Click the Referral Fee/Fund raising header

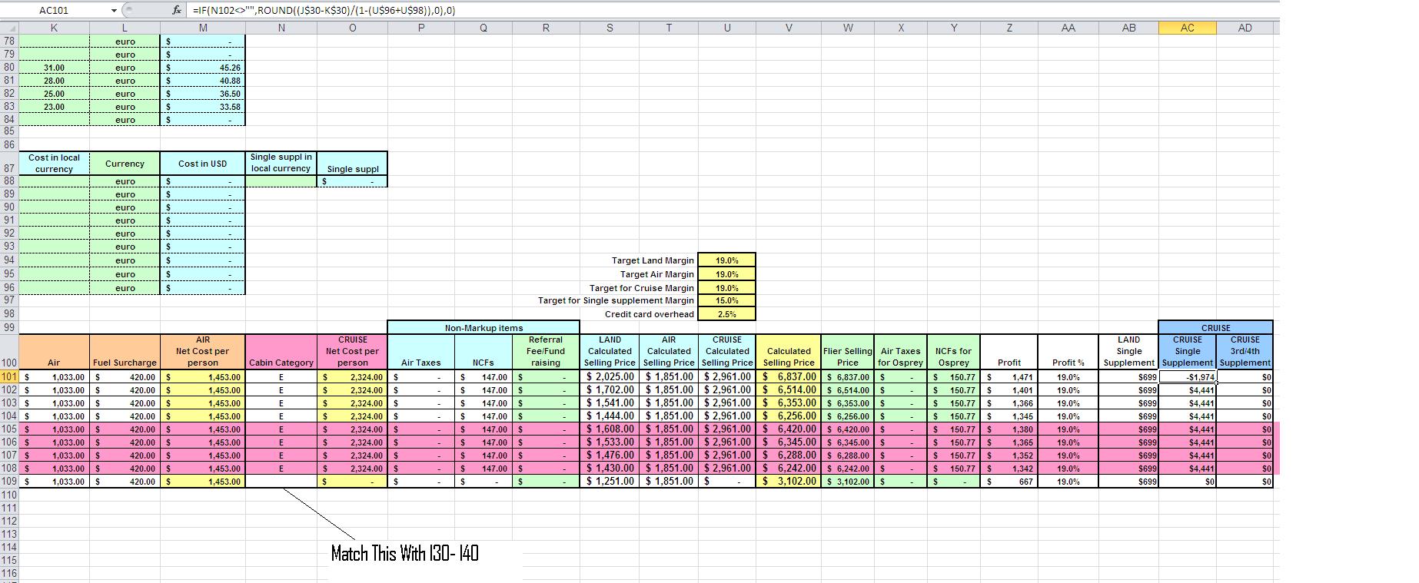coord(546,352)
